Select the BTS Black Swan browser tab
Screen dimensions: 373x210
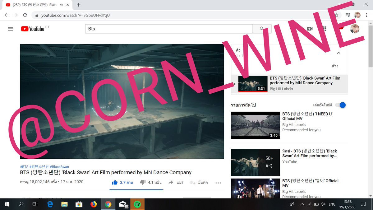pos(37,5)
